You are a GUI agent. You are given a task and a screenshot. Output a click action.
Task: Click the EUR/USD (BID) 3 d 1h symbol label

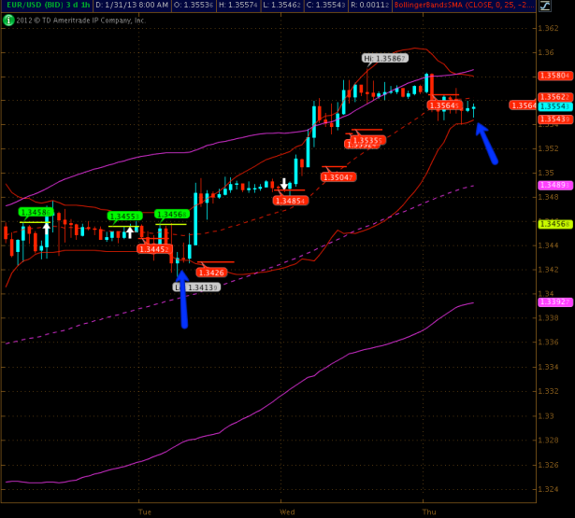tap(48, 5)
